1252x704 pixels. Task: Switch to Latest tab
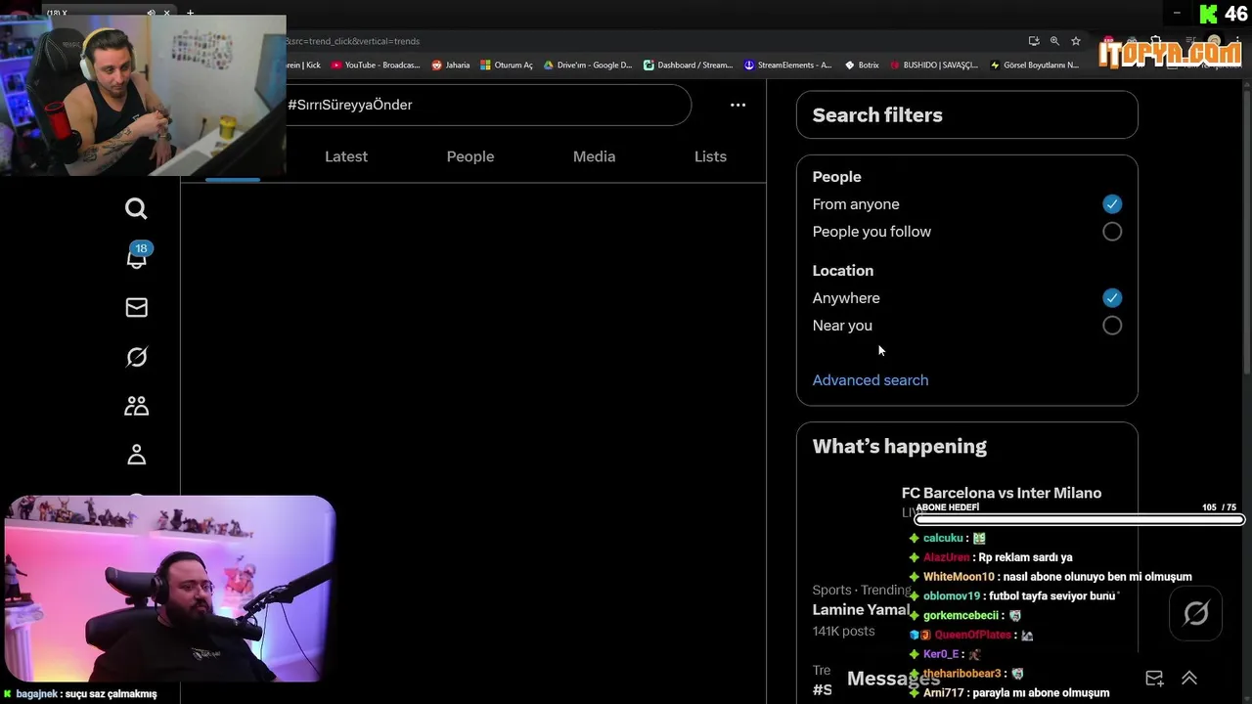tap(346, 156)
